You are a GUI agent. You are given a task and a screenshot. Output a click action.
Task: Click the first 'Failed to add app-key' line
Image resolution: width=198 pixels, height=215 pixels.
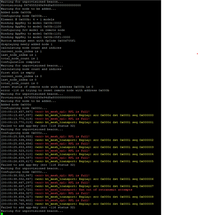click(38, 126)
